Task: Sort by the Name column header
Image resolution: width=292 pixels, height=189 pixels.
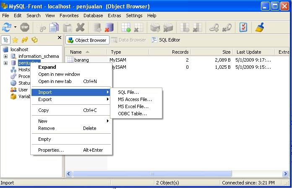Action: pyautogui.click(x=86, y=52)
